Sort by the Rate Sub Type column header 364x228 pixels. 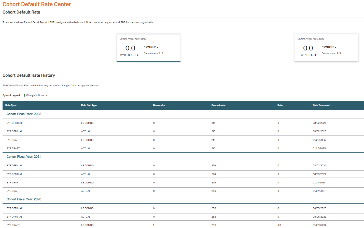click(89, 105)
